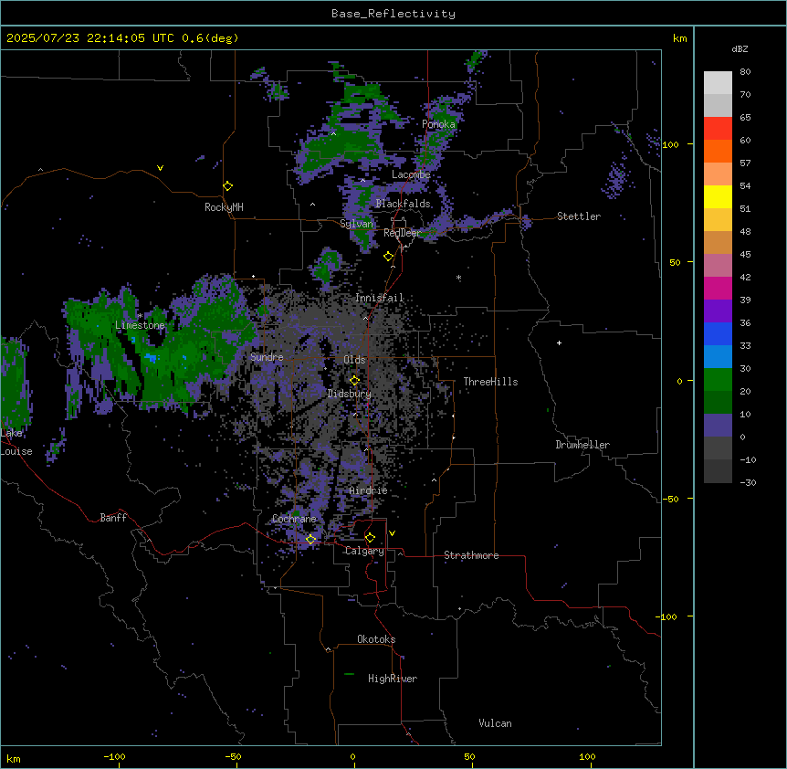
Task: Click the Airdrie label
Action: pyautogui.click(x=369, y=490)
